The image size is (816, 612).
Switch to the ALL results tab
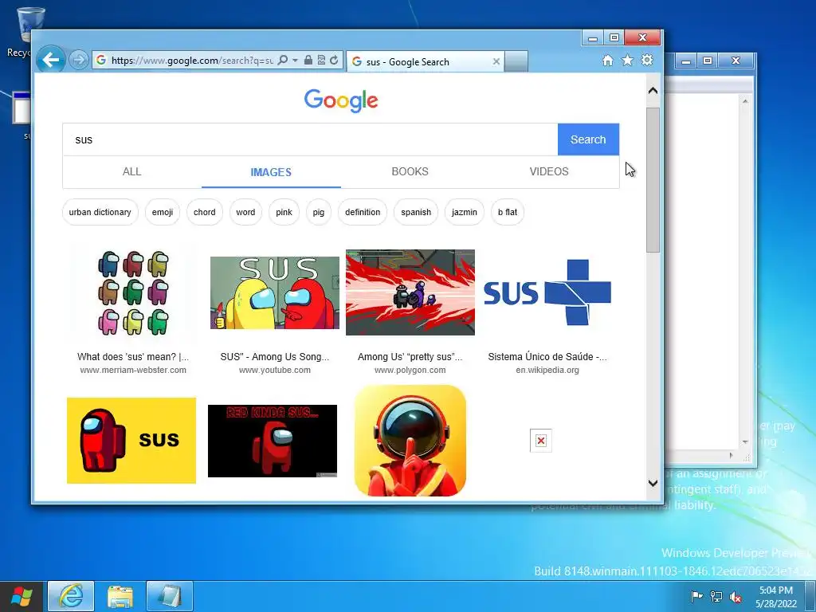(131, 172)
